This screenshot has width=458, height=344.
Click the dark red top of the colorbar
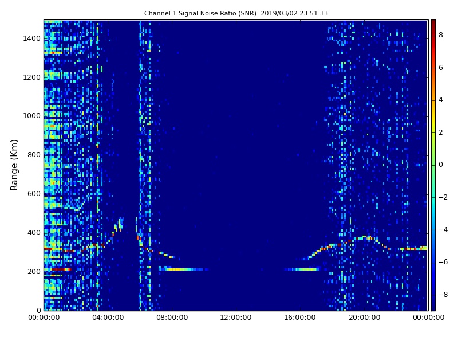(433, 25)
